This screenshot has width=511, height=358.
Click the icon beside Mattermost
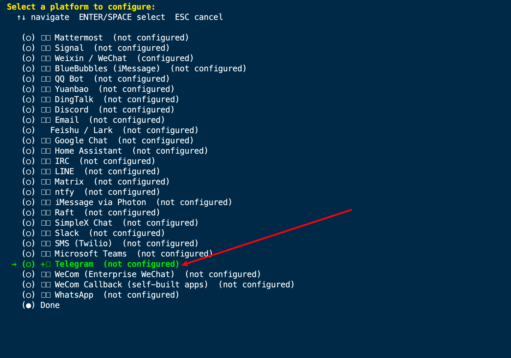tap(46, 38)
